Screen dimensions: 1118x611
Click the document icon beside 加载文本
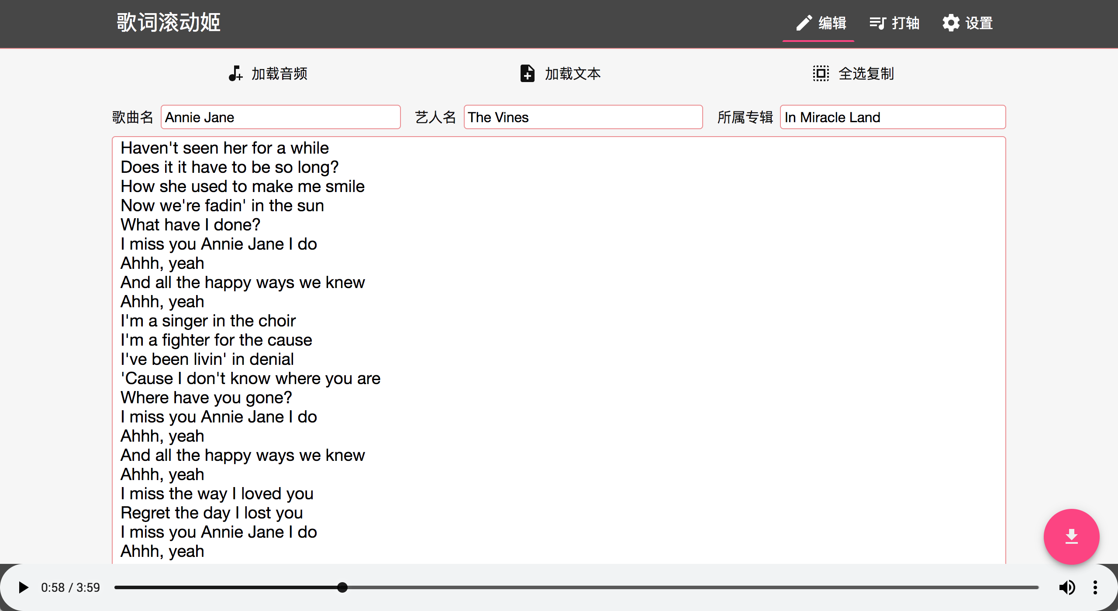coord(527,73)
